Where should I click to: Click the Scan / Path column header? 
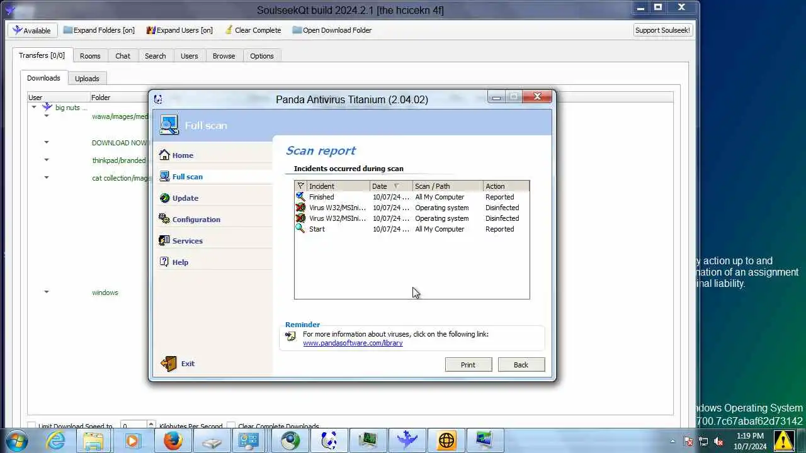pos(447,186)
